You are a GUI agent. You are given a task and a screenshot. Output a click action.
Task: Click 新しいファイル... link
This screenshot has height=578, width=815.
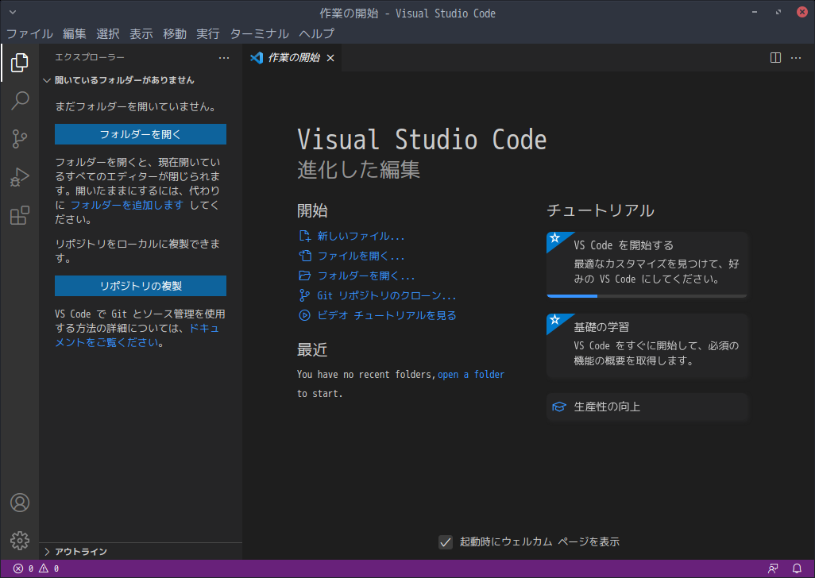point(361,237)
